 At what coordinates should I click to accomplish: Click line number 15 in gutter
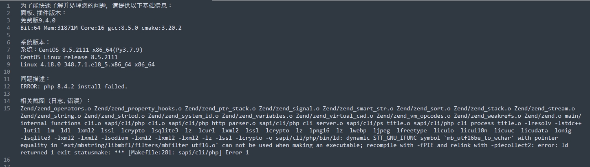(7, 108)
